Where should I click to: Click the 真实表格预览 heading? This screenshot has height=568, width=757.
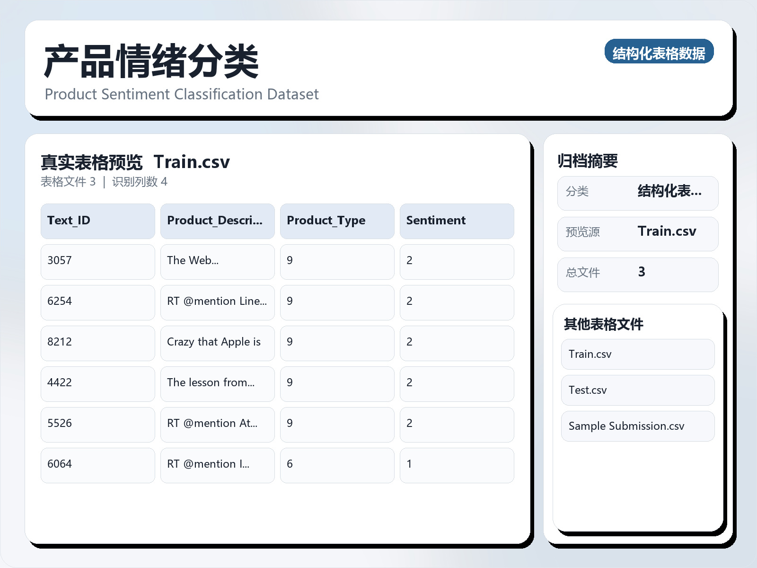(91, 161)
